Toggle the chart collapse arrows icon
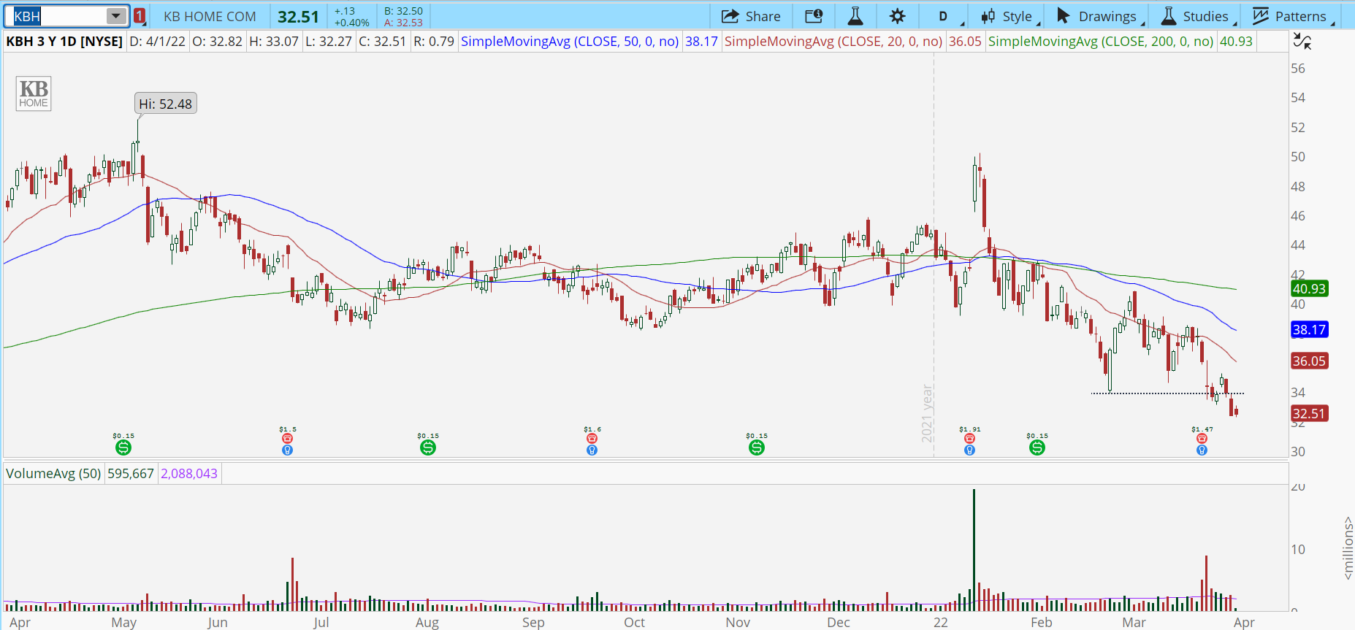The width and height of the screenshot is (1355, 630). pyautogui.click(x=1302, y=42)
